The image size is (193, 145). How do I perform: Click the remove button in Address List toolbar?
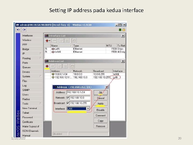(53, 66)
